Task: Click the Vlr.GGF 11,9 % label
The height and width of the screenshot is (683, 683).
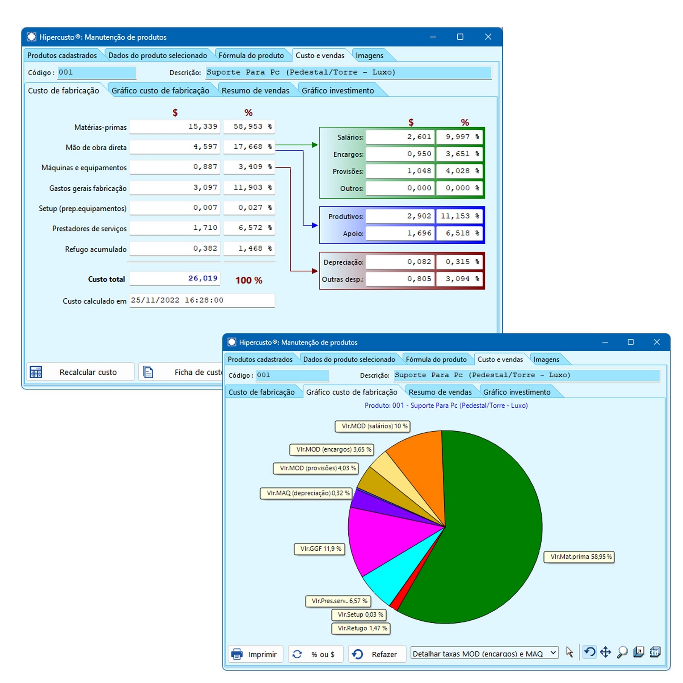Action: (x=319, y=549)
